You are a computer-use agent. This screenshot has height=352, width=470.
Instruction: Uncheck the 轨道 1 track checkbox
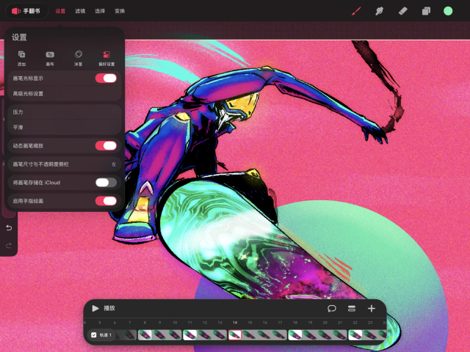click(x=94, y=335)
